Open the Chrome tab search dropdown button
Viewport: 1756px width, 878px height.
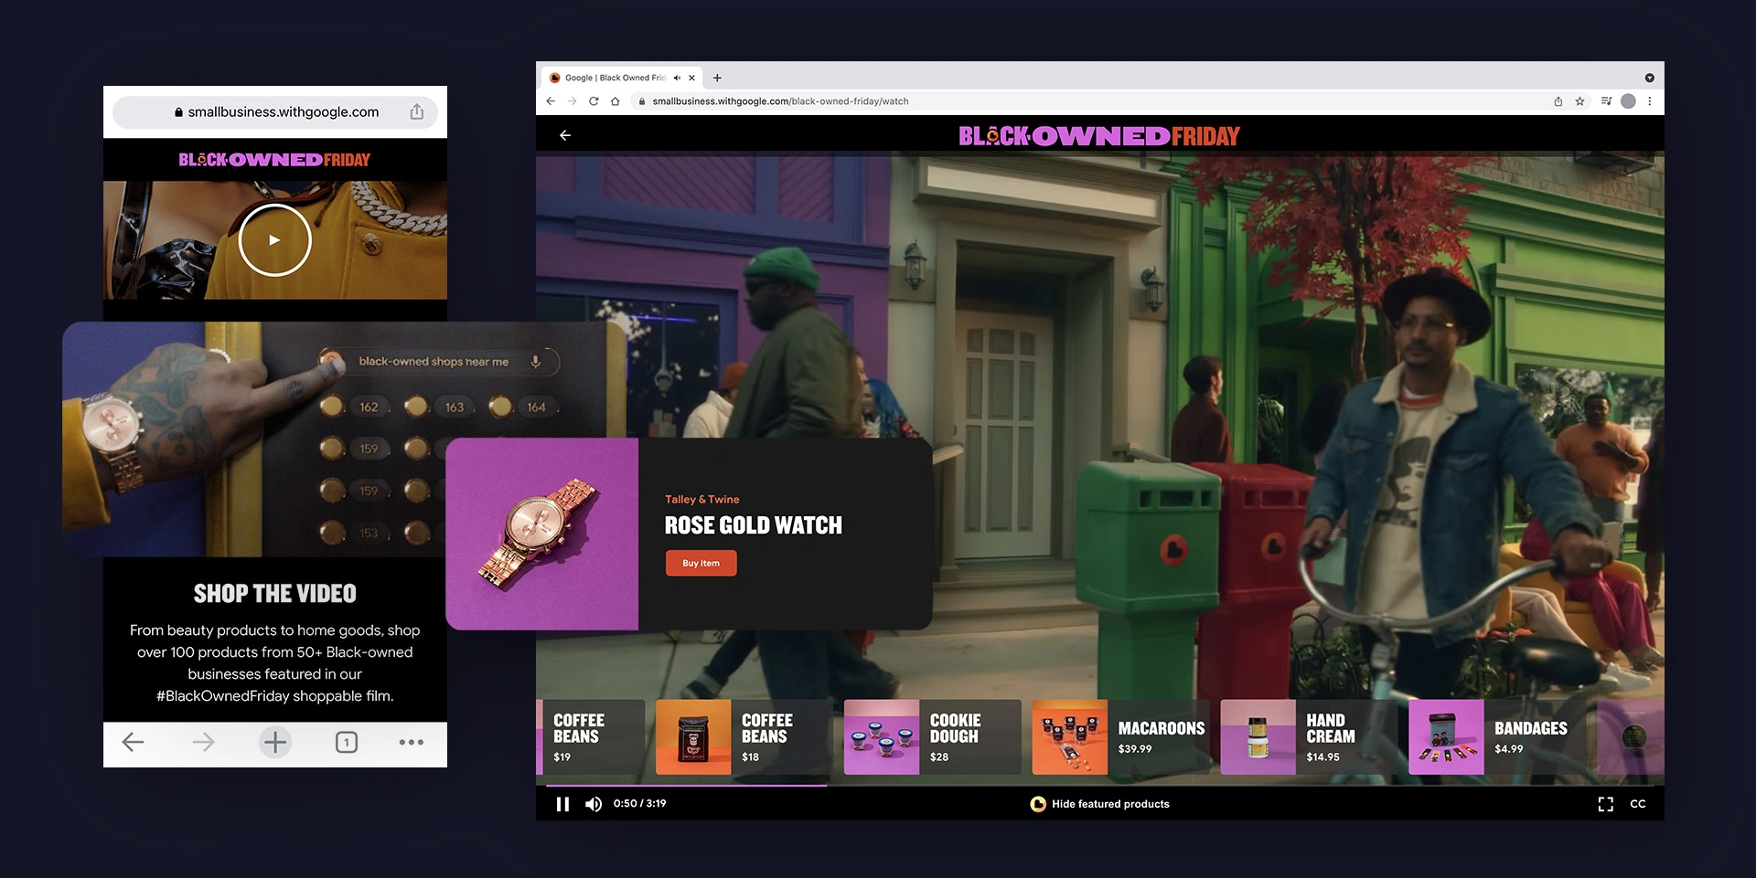pyautogui.click(x=1649, y=78)
